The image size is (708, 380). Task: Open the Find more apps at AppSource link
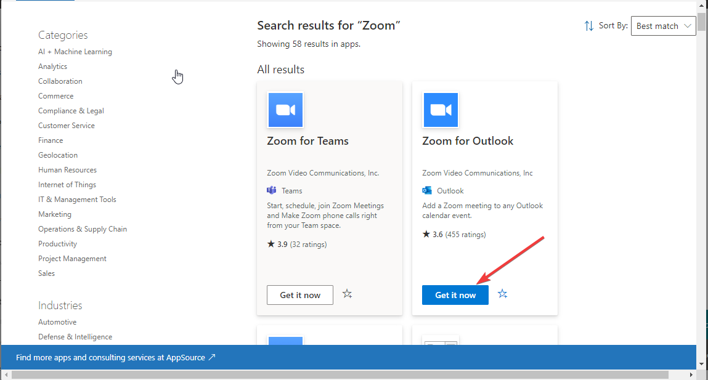pos(115,357)
